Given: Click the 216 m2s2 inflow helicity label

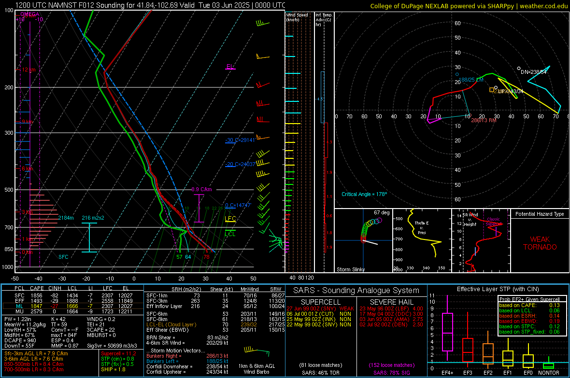Looking at the screenshot, I should coord(93,218).
